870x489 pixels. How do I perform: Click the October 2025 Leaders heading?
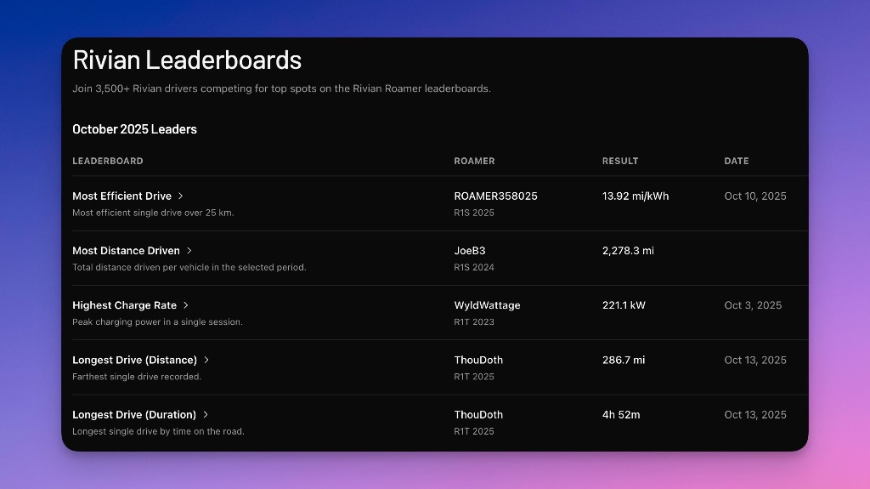pyautogui.click(x=134, y=129)
